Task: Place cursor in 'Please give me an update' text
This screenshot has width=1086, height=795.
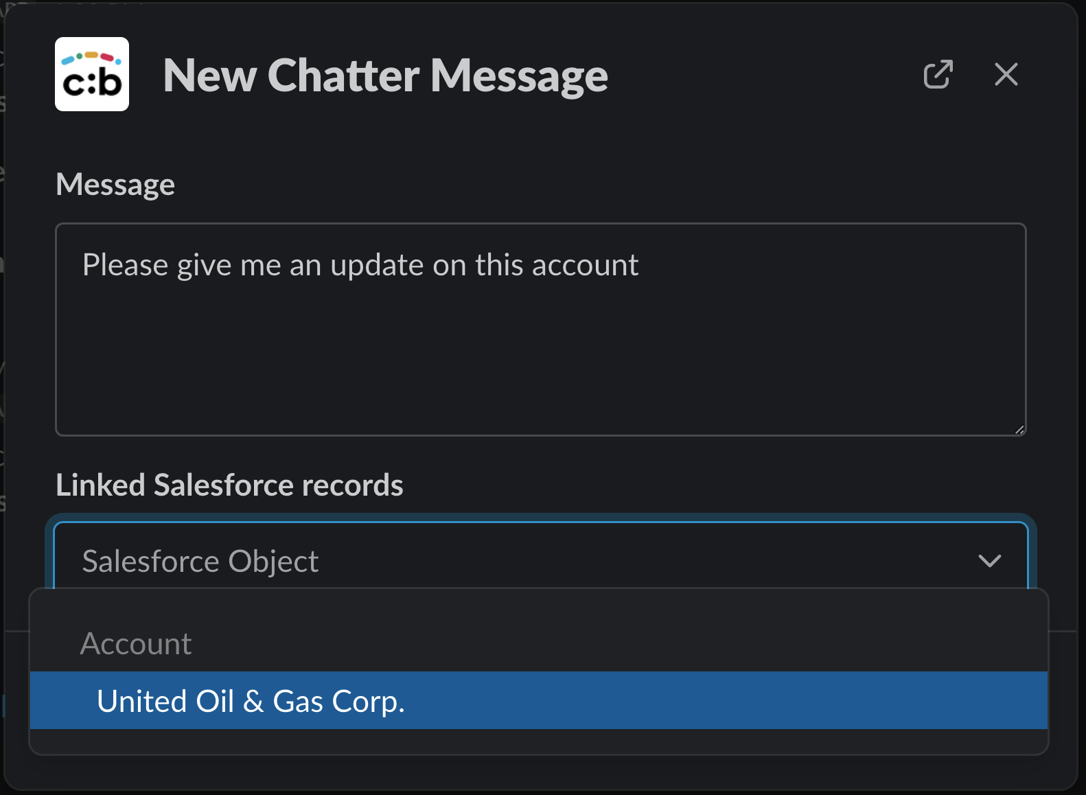Action: (206, 265)
